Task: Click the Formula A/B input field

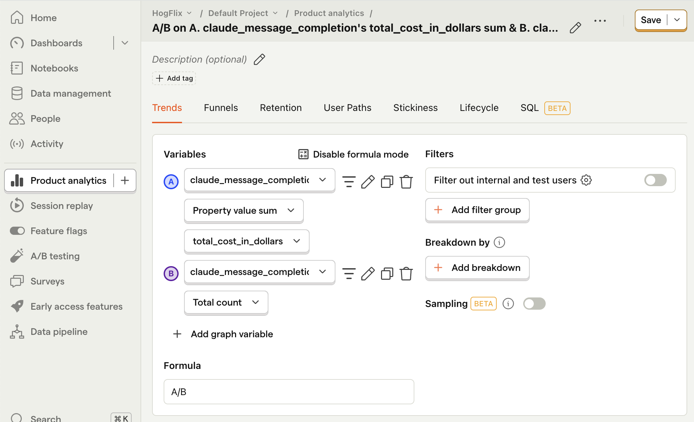Action: (289, 392)
